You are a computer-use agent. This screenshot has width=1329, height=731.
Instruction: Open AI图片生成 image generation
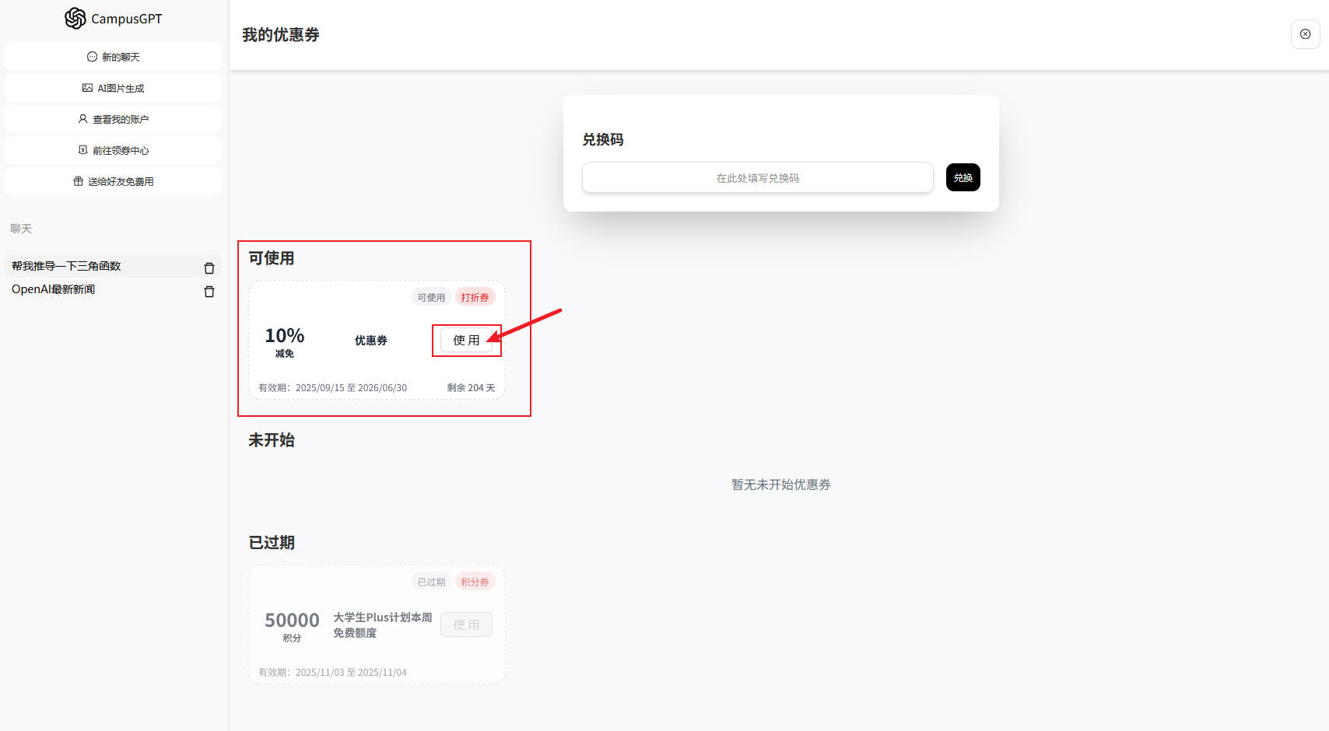(113, 88)
